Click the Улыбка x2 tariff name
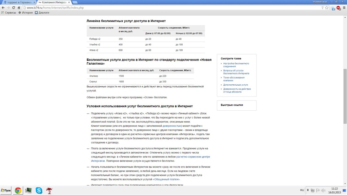 click(x=95, y=44)
